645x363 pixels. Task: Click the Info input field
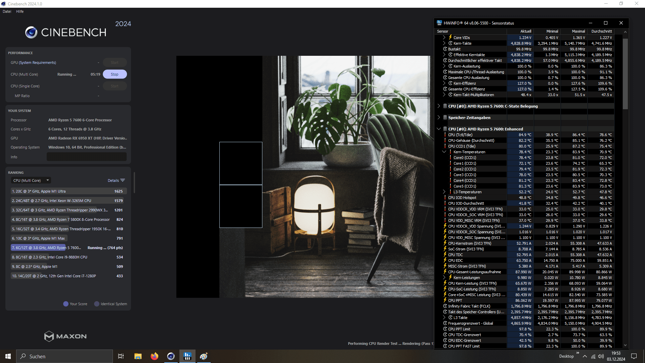click(x=87, y=157)
